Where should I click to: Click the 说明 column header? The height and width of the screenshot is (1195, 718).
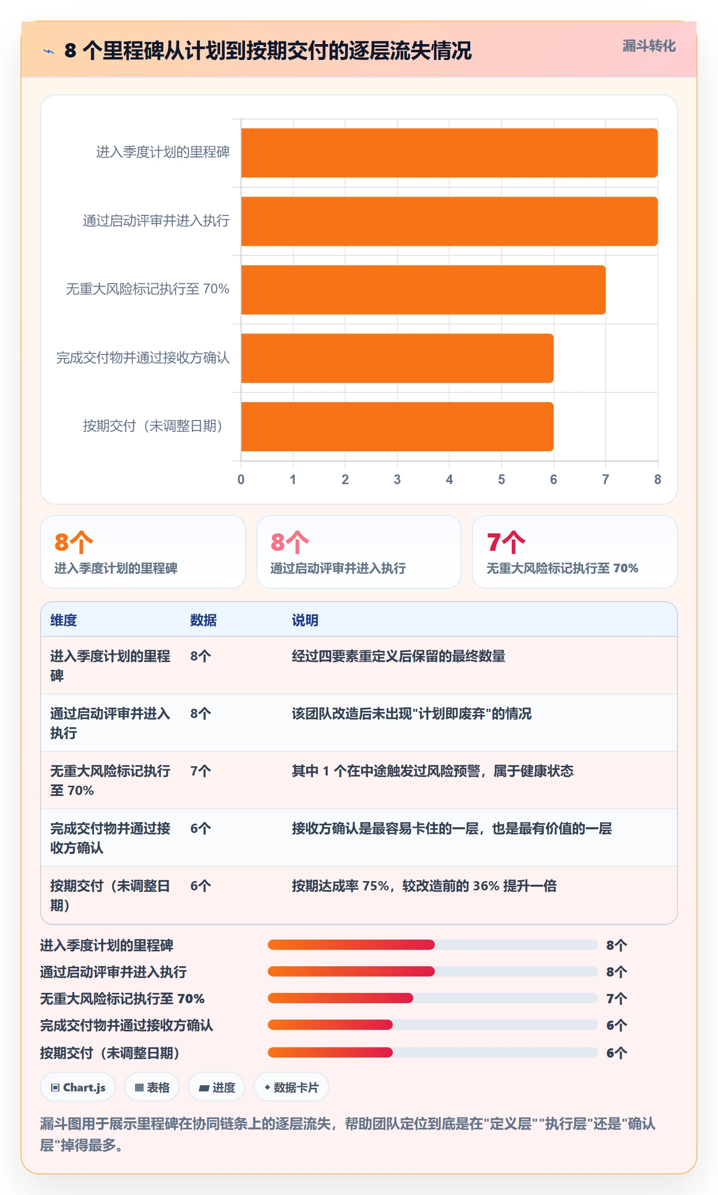[305, 620]
